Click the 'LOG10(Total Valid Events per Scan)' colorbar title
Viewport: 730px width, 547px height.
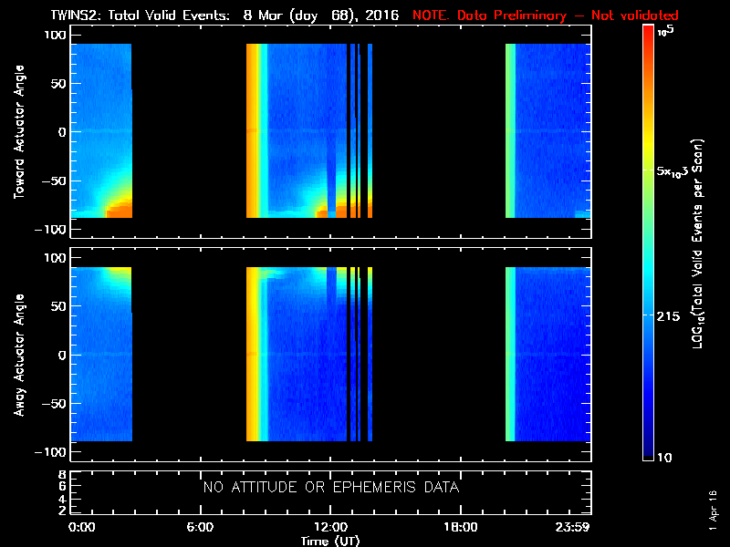point(702,242)
